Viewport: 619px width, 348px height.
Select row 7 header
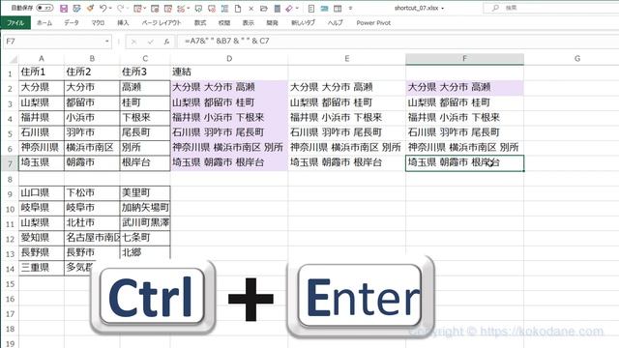coord(10,163)
